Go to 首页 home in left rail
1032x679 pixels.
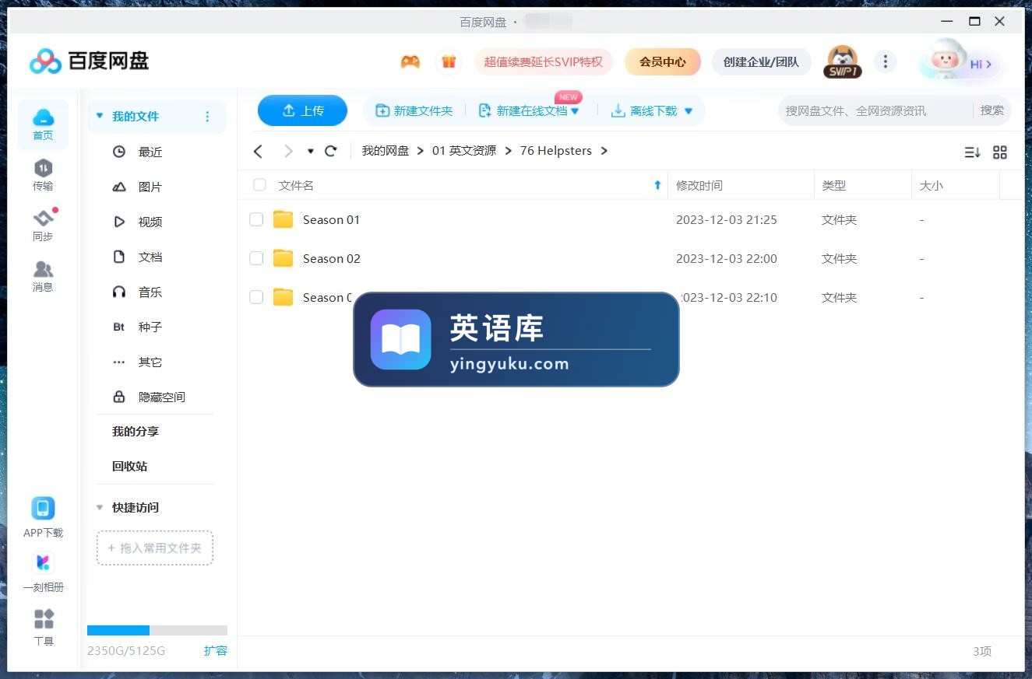[43, 124]
